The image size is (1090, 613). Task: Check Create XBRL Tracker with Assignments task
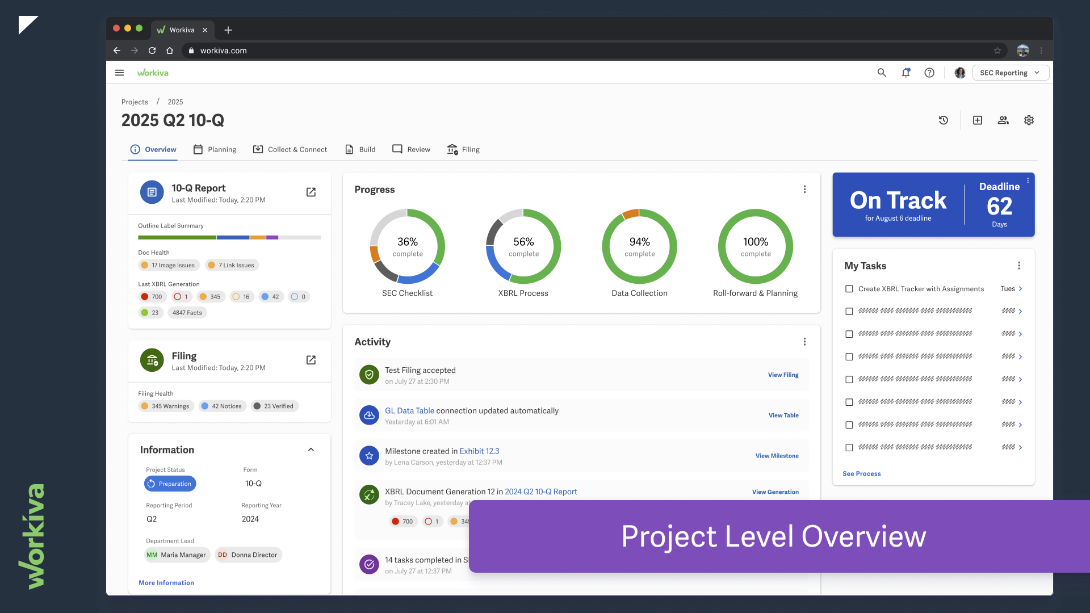[849, 289]
